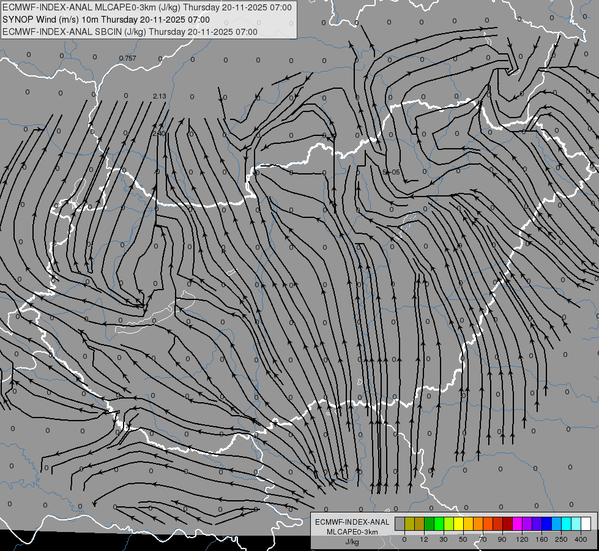Select the bright cyan legend swatch
The image size is (599, 551).
pyautogui.click(x=567, y=523)
